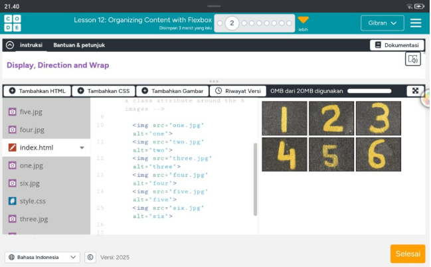Open the hamburger menu
Image resolution: width=431 pixels, height=267 pixels.
coord(416,23)
